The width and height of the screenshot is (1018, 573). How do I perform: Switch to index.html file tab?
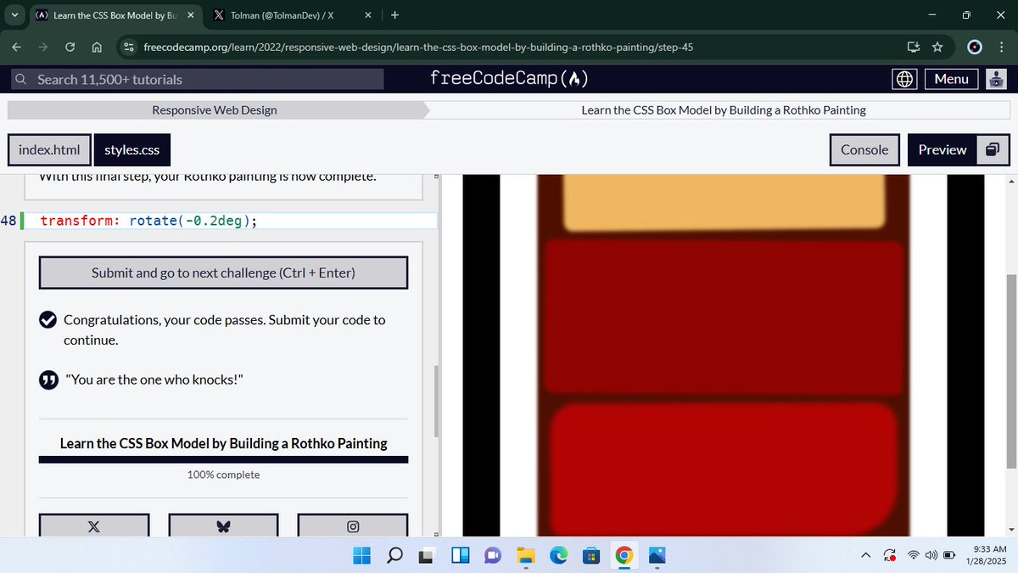coord(49,149)
